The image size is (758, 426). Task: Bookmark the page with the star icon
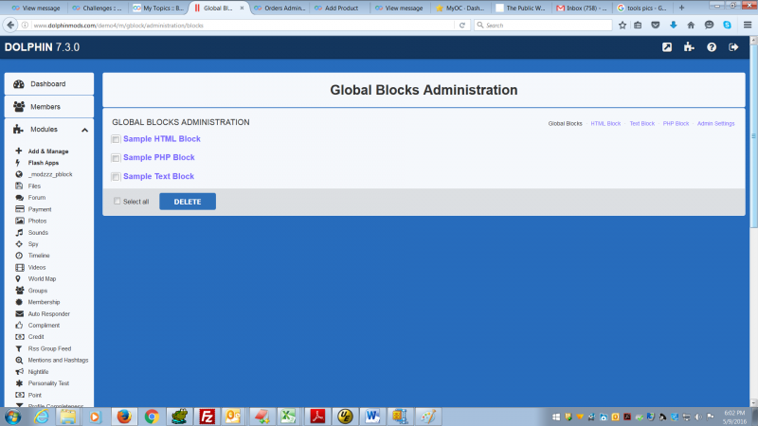623,26
